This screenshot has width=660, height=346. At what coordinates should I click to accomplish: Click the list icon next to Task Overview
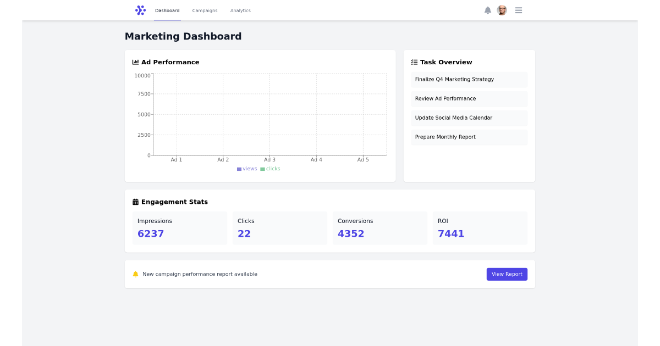[x=414, y=62]
